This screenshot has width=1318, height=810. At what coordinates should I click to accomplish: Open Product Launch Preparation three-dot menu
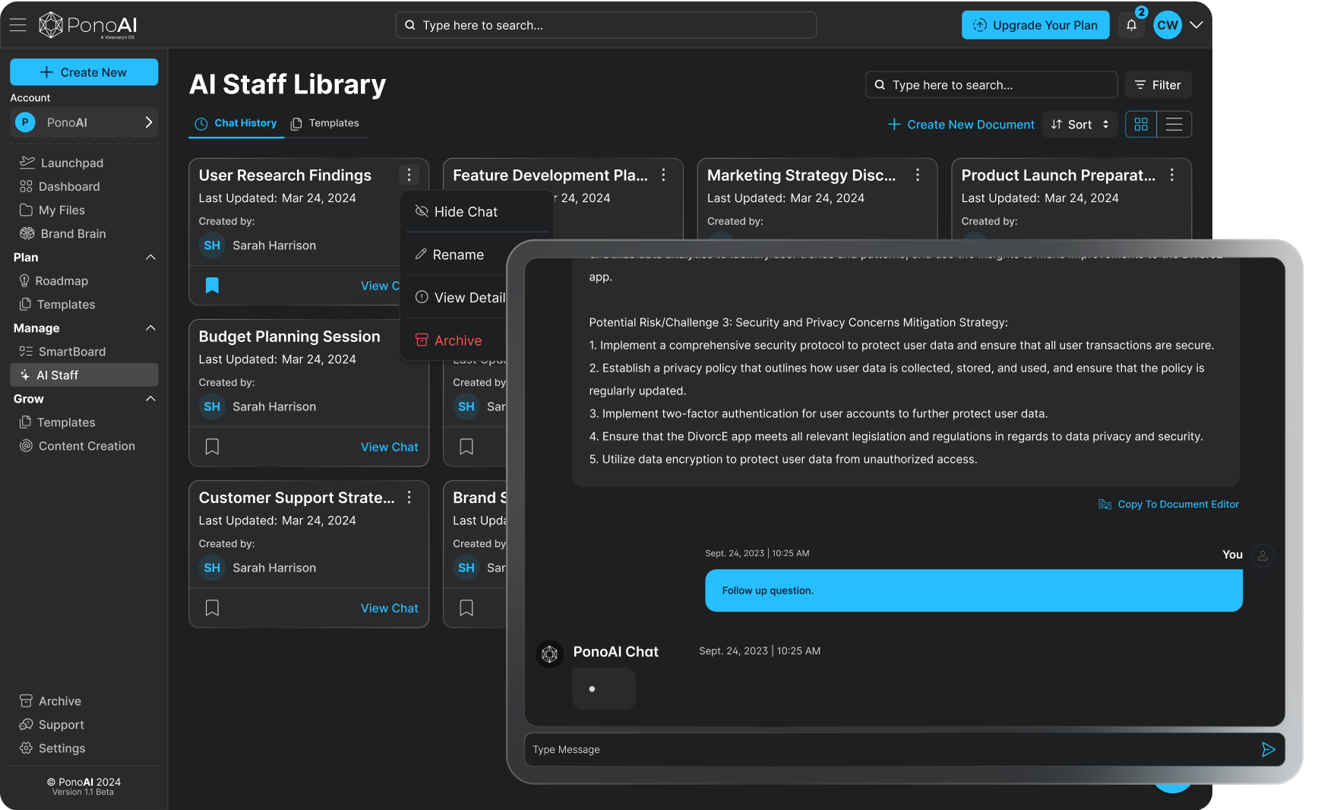point(1172,175)
